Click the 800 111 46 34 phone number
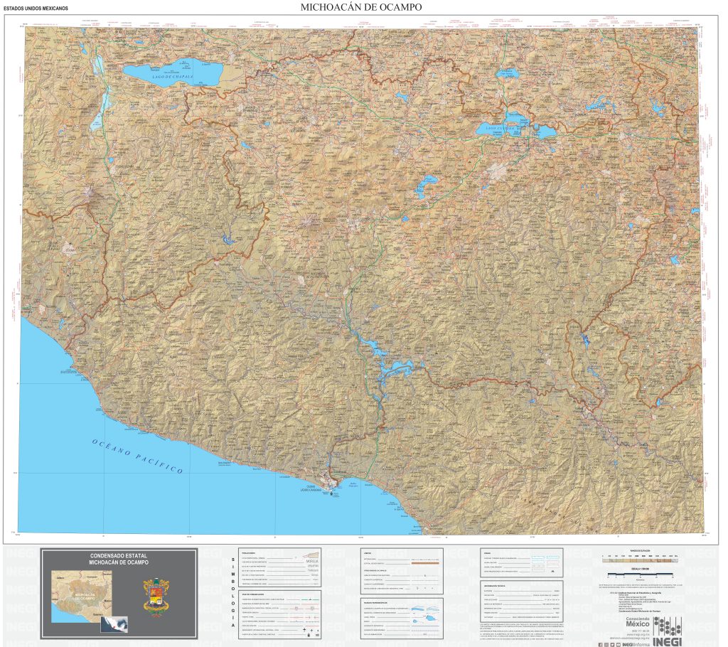 (x=641, y=631)
